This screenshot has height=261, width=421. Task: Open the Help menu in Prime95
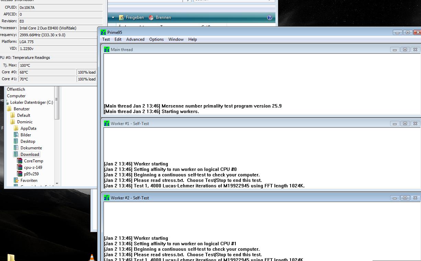[192, 39]
